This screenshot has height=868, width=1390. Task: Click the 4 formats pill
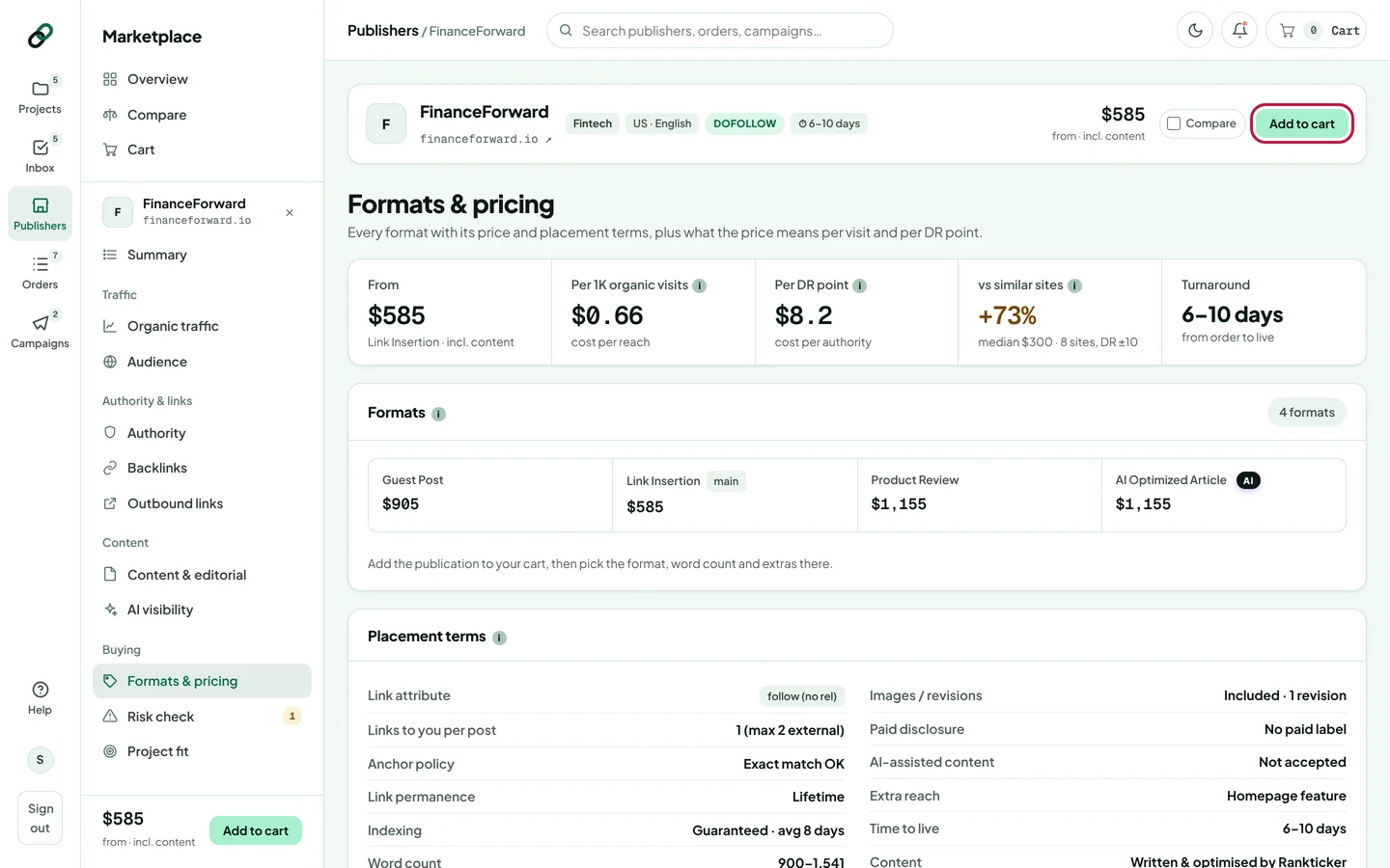pos(1307,413)
